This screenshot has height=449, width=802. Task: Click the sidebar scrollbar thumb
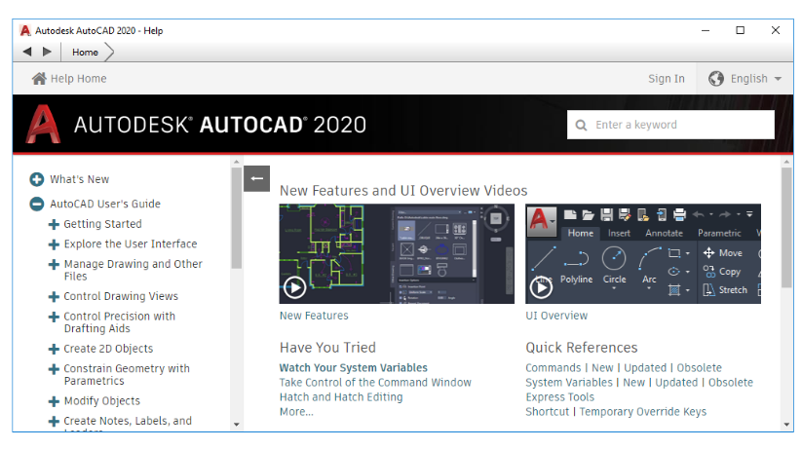click(236, 218)
